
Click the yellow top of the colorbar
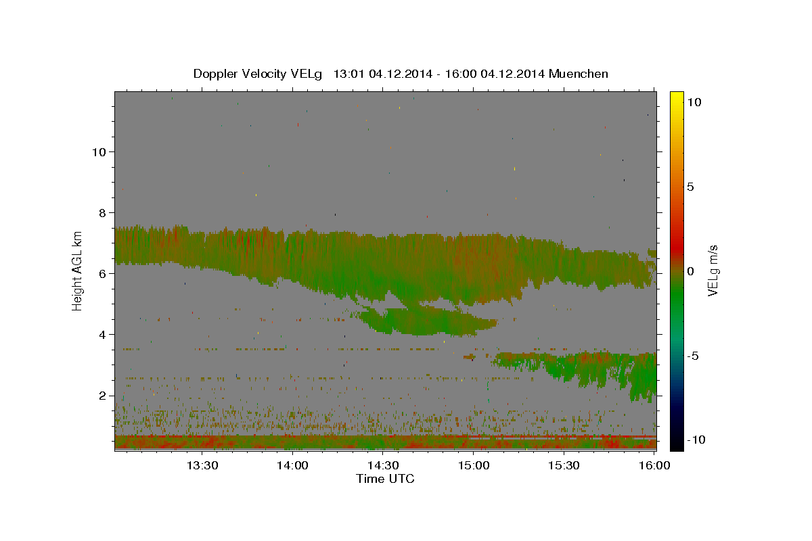point(676,98)
